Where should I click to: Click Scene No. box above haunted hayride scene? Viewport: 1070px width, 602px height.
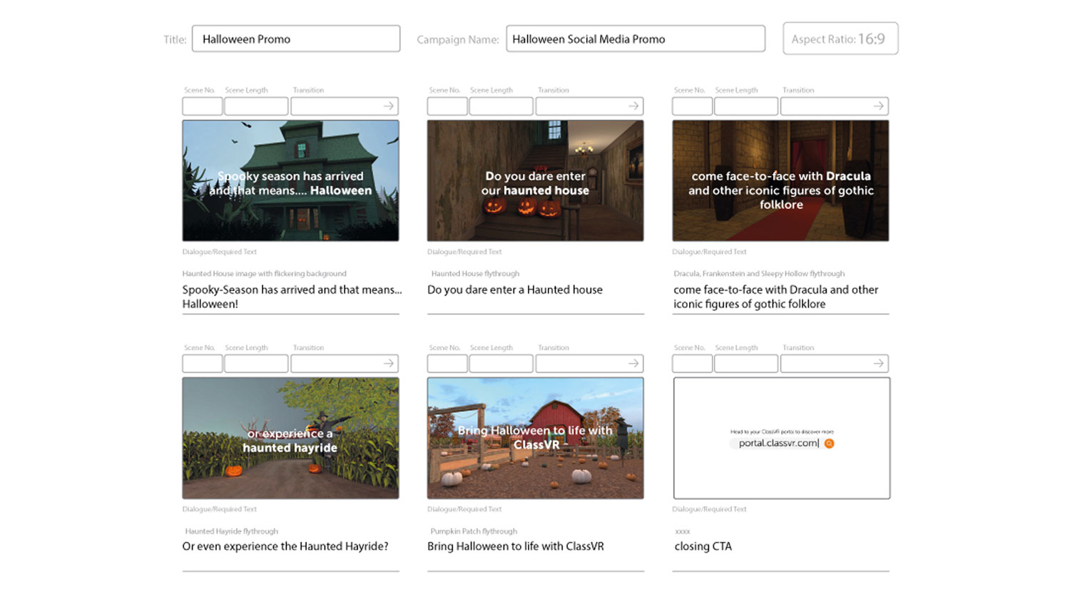(203, 364)
